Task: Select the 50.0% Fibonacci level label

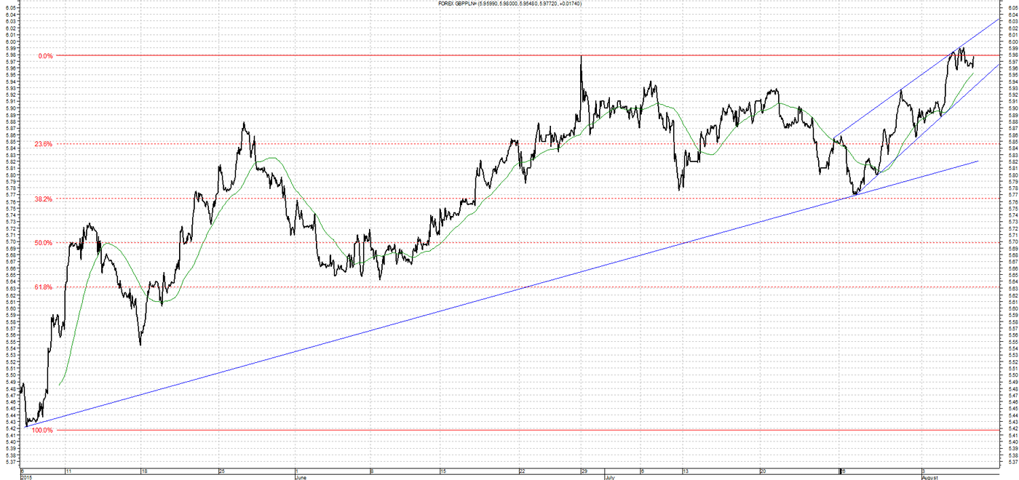Action: 44,243
